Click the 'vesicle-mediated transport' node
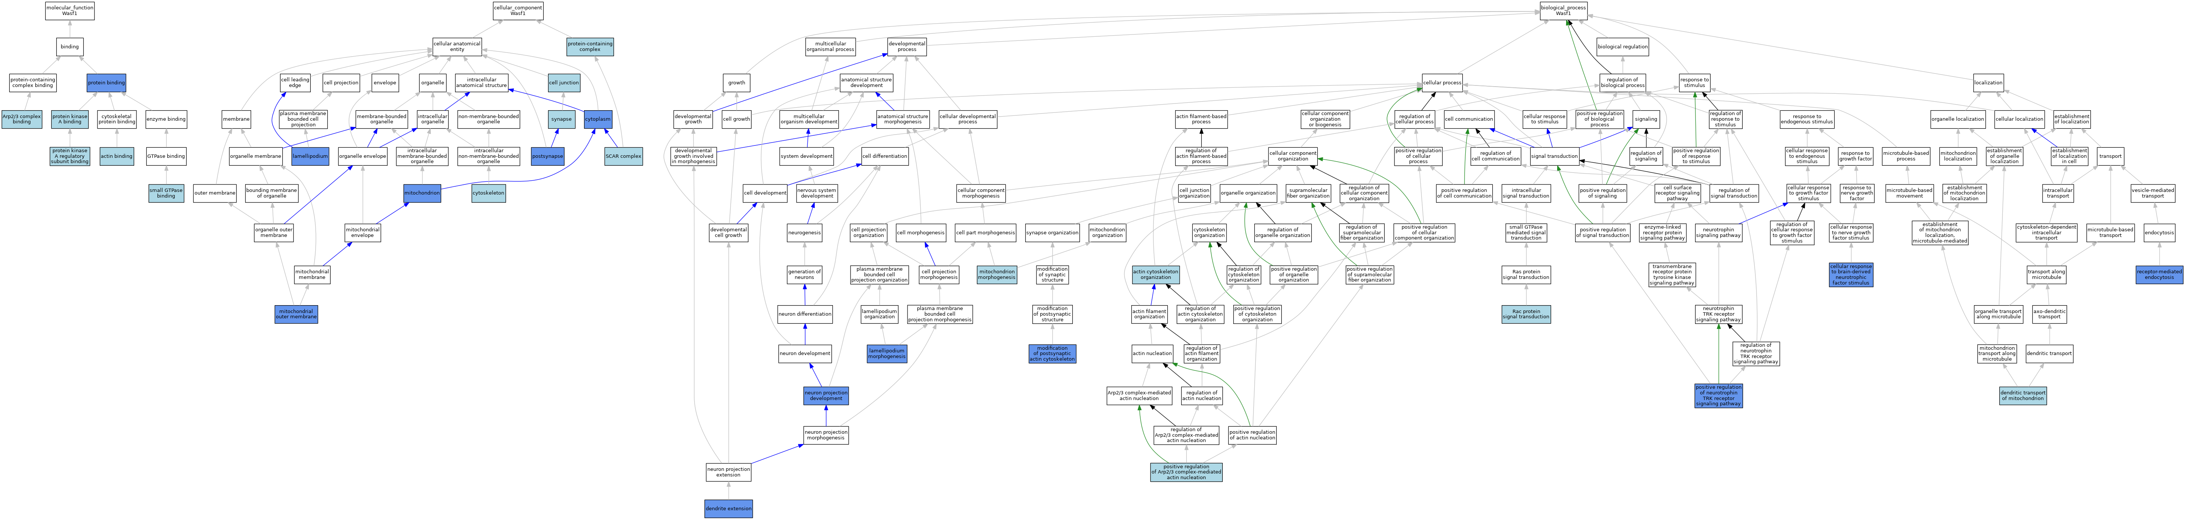The width and height of the screenshot is (2185, 520). [x=2153, y=193]
